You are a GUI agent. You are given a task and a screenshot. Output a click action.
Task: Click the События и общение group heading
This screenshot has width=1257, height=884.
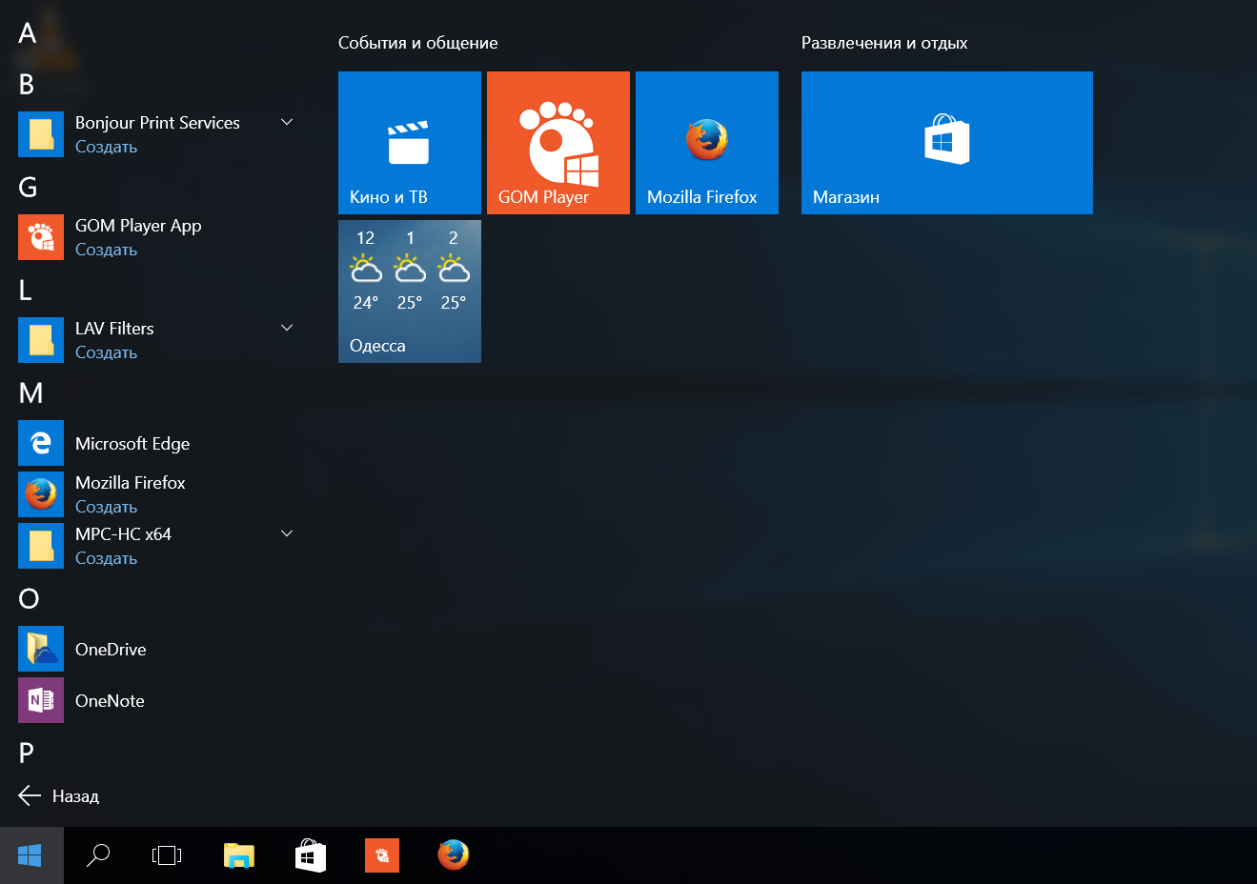click(x=417, y=43)
